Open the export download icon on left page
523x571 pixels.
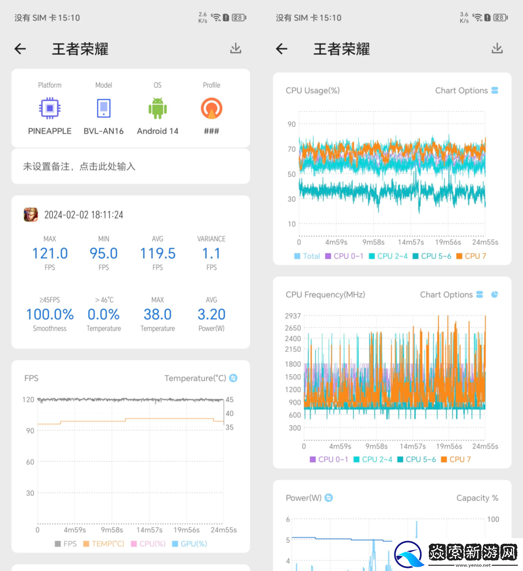click(235, 49)
